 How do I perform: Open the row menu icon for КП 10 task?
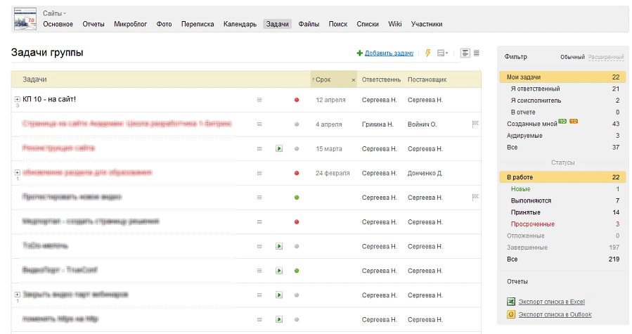coord(259,100)
